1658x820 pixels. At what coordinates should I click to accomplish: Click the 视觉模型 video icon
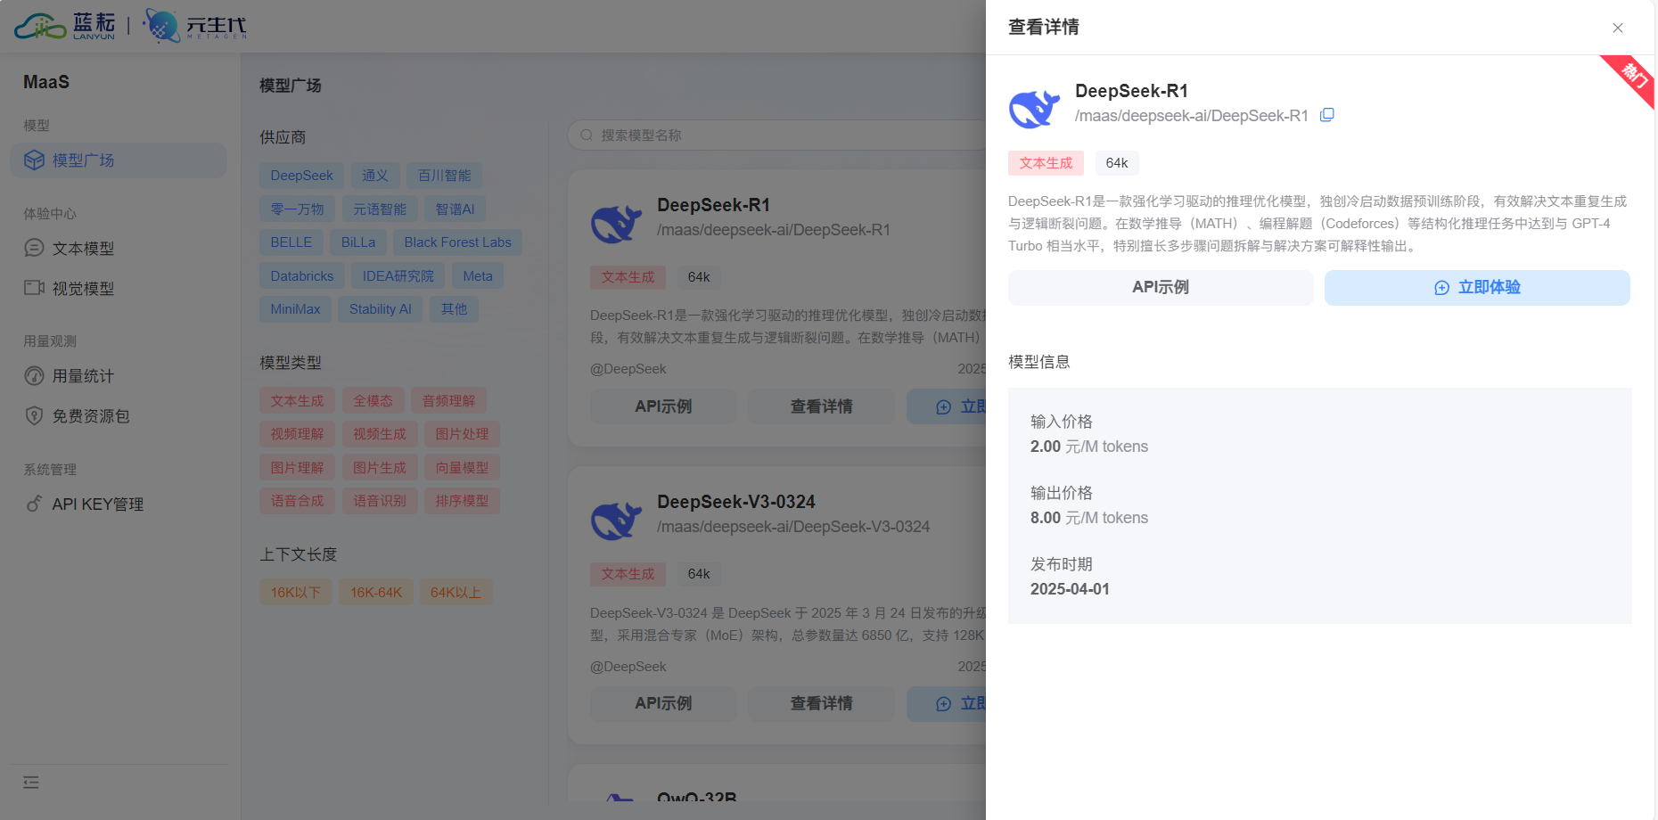(x=34, y=288)
